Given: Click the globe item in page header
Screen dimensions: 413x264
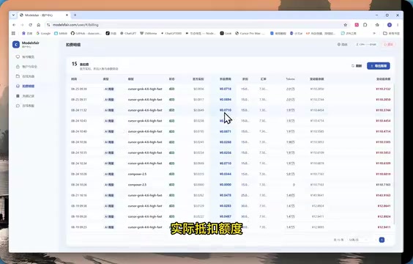Looking at the screenshot, I should (x=343, y=44).
